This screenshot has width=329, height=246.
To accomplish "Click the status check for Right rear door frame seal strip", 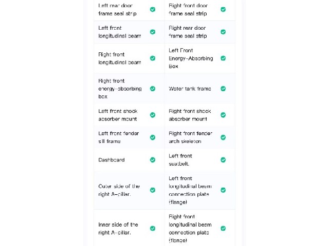I will pos(223,32).
